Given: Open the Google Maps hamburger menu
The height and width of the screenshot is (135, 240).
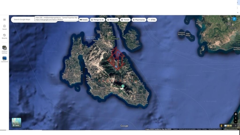Looking at the screenshot, I should [4, 19].
